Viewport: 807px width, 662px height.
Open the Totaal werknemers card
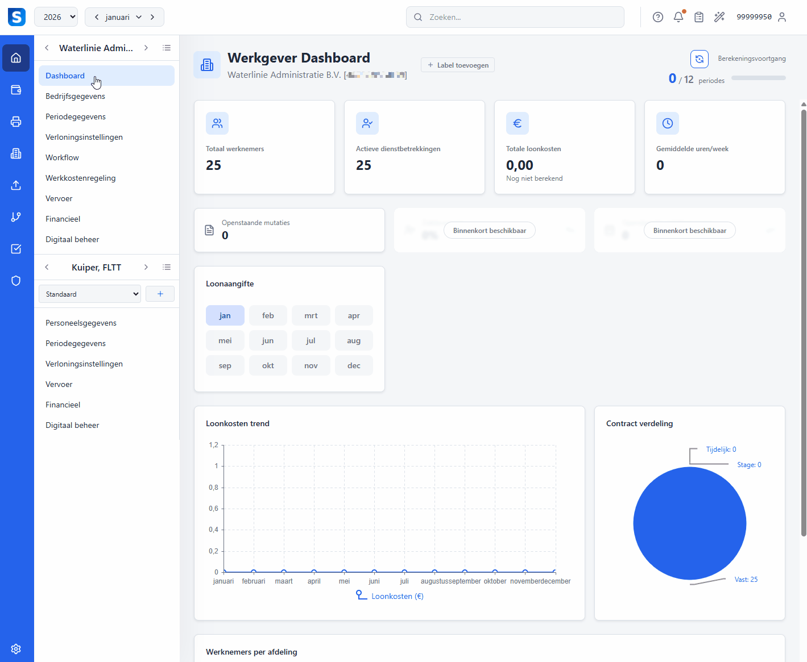click(264, 147)
